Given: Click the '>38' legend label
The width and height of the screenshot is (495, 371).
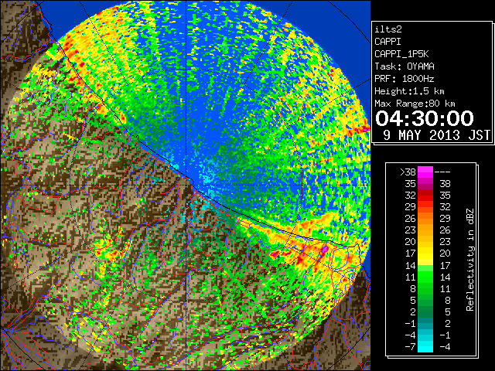Looking at the screenshot, I should 408,172.
